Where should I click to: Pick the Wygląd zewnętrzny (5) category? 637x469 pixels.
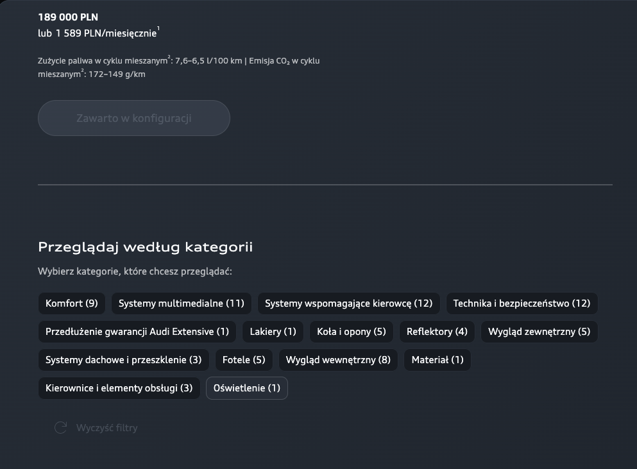coord(539,332)
